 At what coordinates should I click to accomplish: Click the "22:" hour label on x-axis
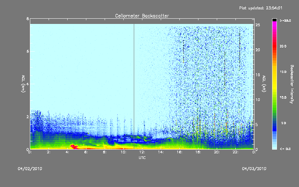tap(236, 152)
